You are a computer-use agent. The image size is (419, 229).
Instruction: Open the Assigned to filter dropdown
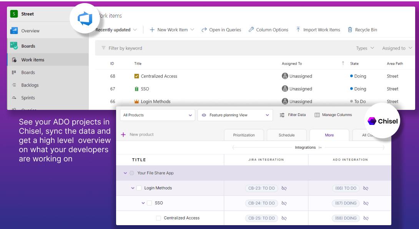click(x=397, y=48)
